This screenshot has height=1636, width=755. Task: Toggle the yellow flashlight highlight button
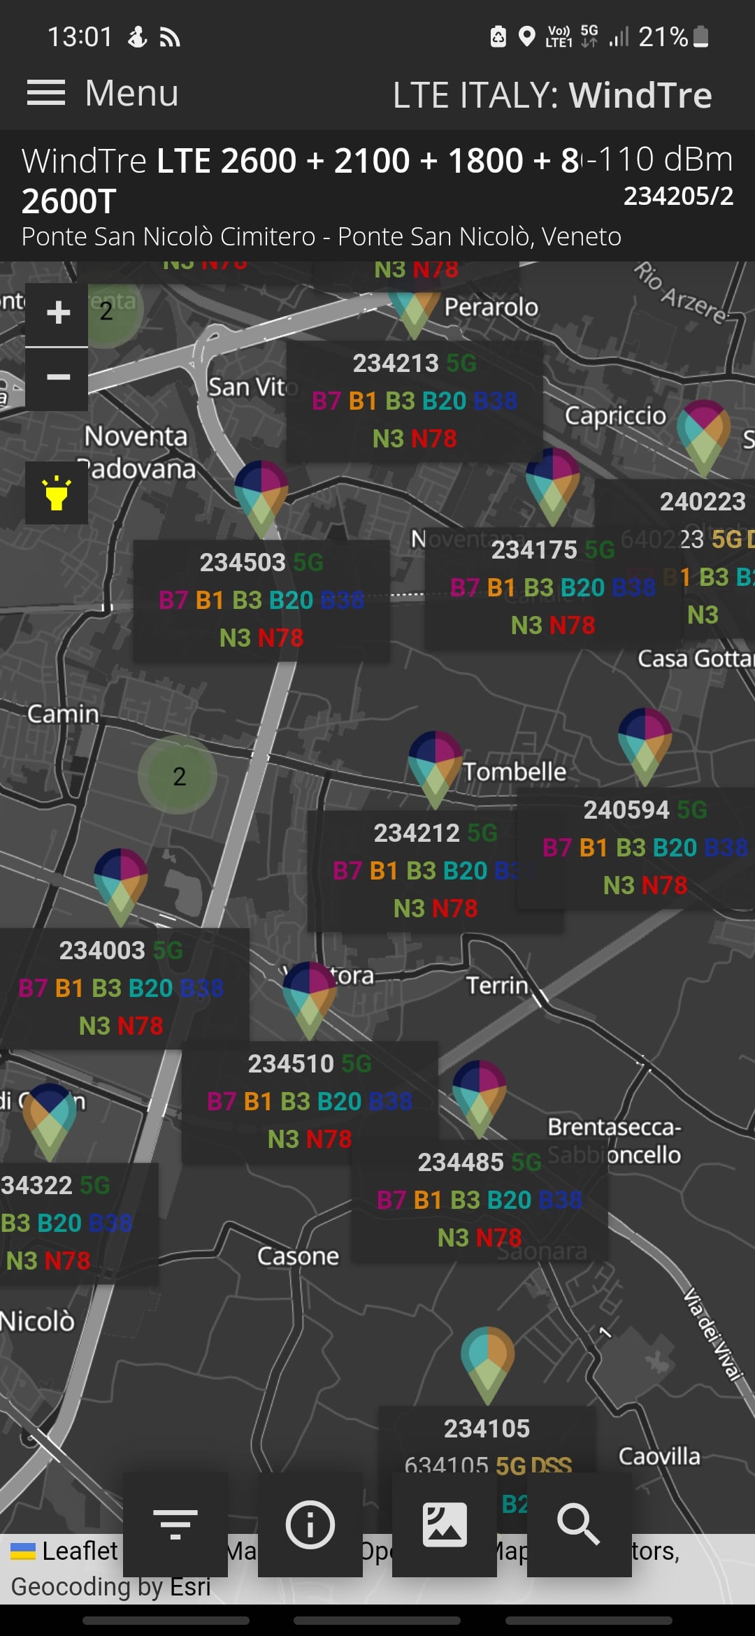57,493
